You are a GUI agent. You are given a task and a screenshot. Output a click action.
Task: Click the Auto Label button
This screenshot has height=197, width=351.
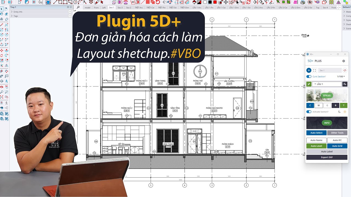327,152
